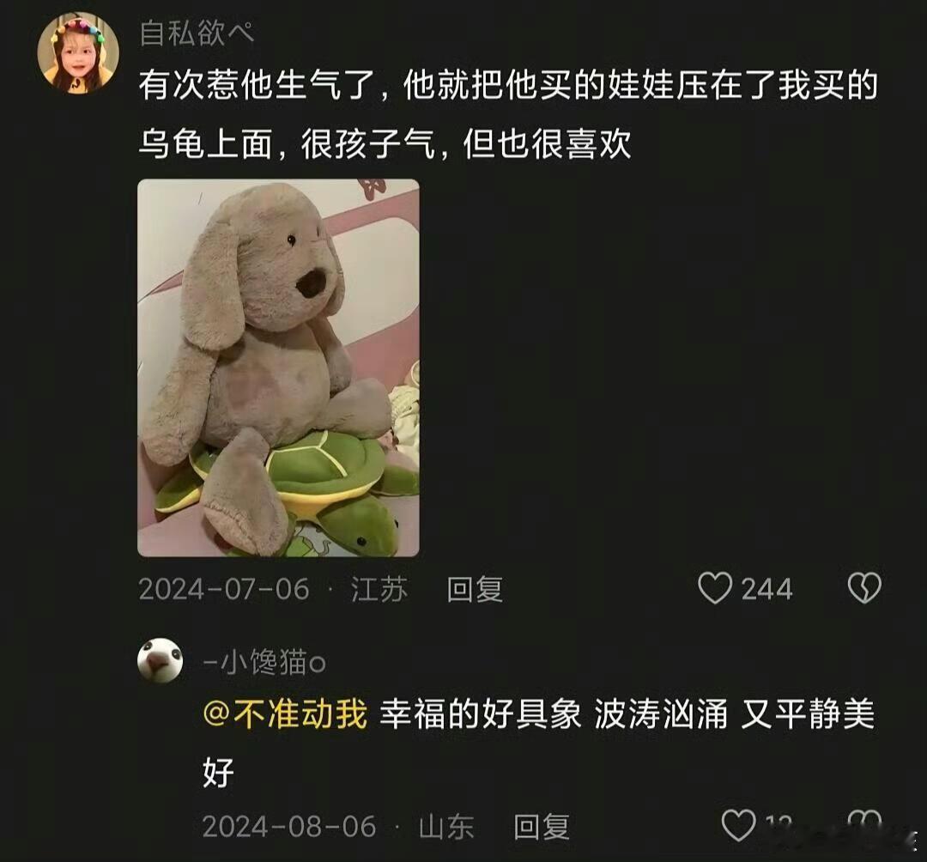Tap the 山东 location label
The width and height of the screenshot is (927, 862).
click(446, 827)
